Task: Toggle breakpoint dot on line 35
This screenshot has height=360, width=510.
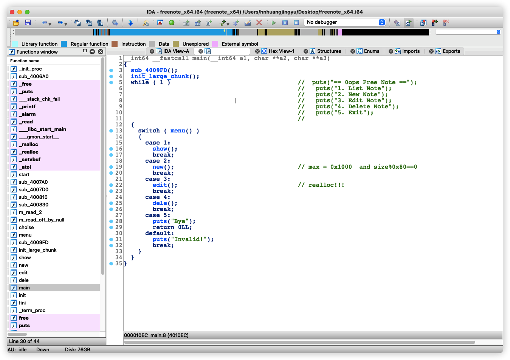Action: tap(111, 263)
